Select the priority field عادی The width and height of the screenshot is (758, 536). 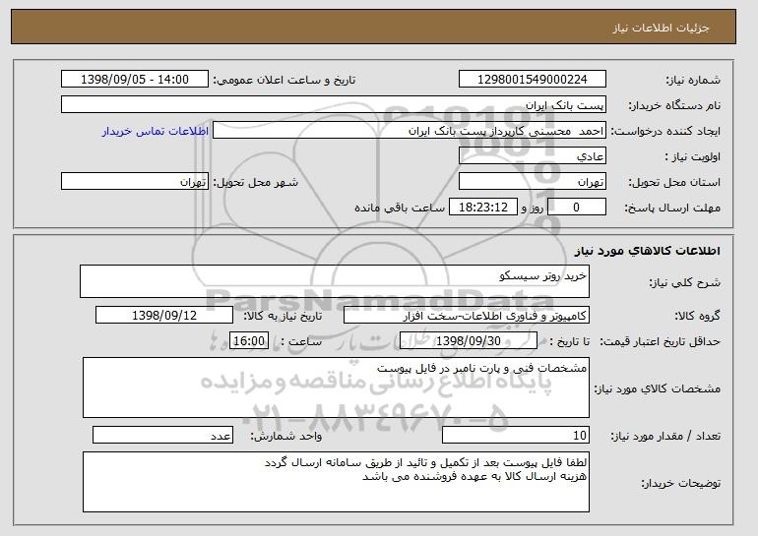pos(533,156)
